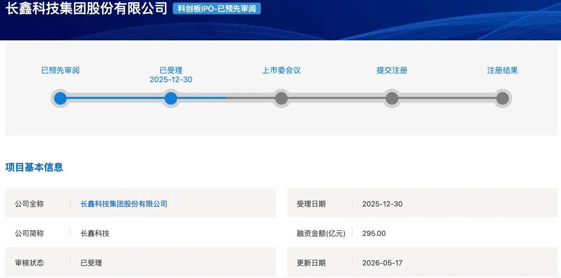Click the 科创板IPO-已预先审阅 status badge
Viewport: 561px width, 278px height.
click(217, 9)
